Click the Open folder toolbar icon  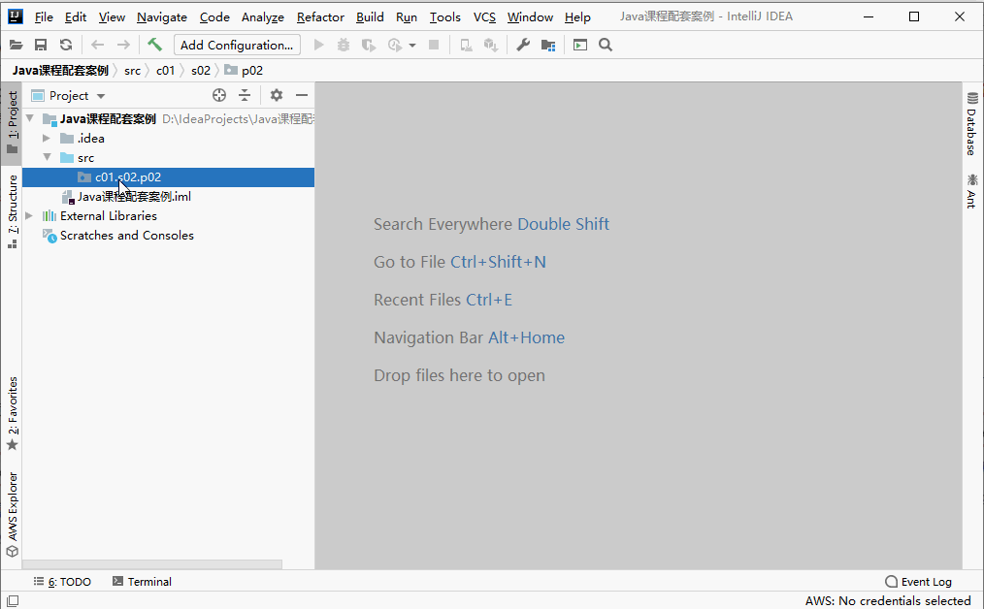pos(16,46)
